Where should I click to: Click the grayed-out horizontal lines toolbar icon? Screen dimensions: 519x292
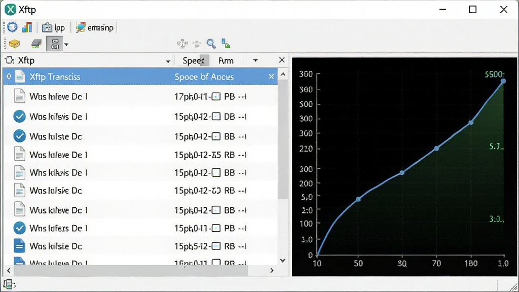tap(197, 44)
